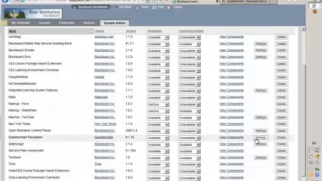Image resolution: width=322 pixels, height=181 pixels.
Task: Close the Blackboard Learn browser tab
Action: coord(217,2)
